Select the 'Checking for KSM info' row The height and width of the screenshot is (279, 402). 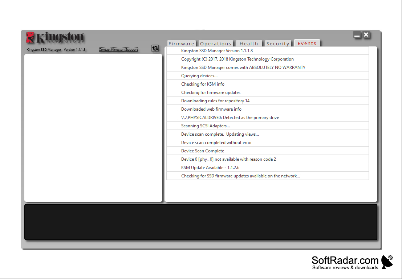pyautogui.click(x=267, y=84)
